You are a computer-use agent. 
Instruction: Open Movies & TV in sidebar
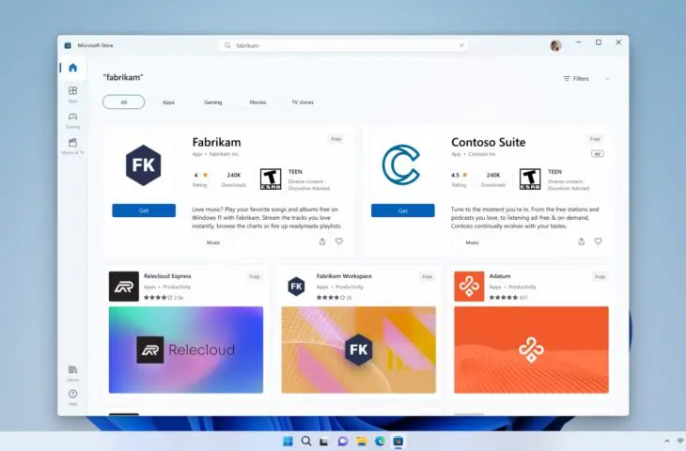point(72,146)
